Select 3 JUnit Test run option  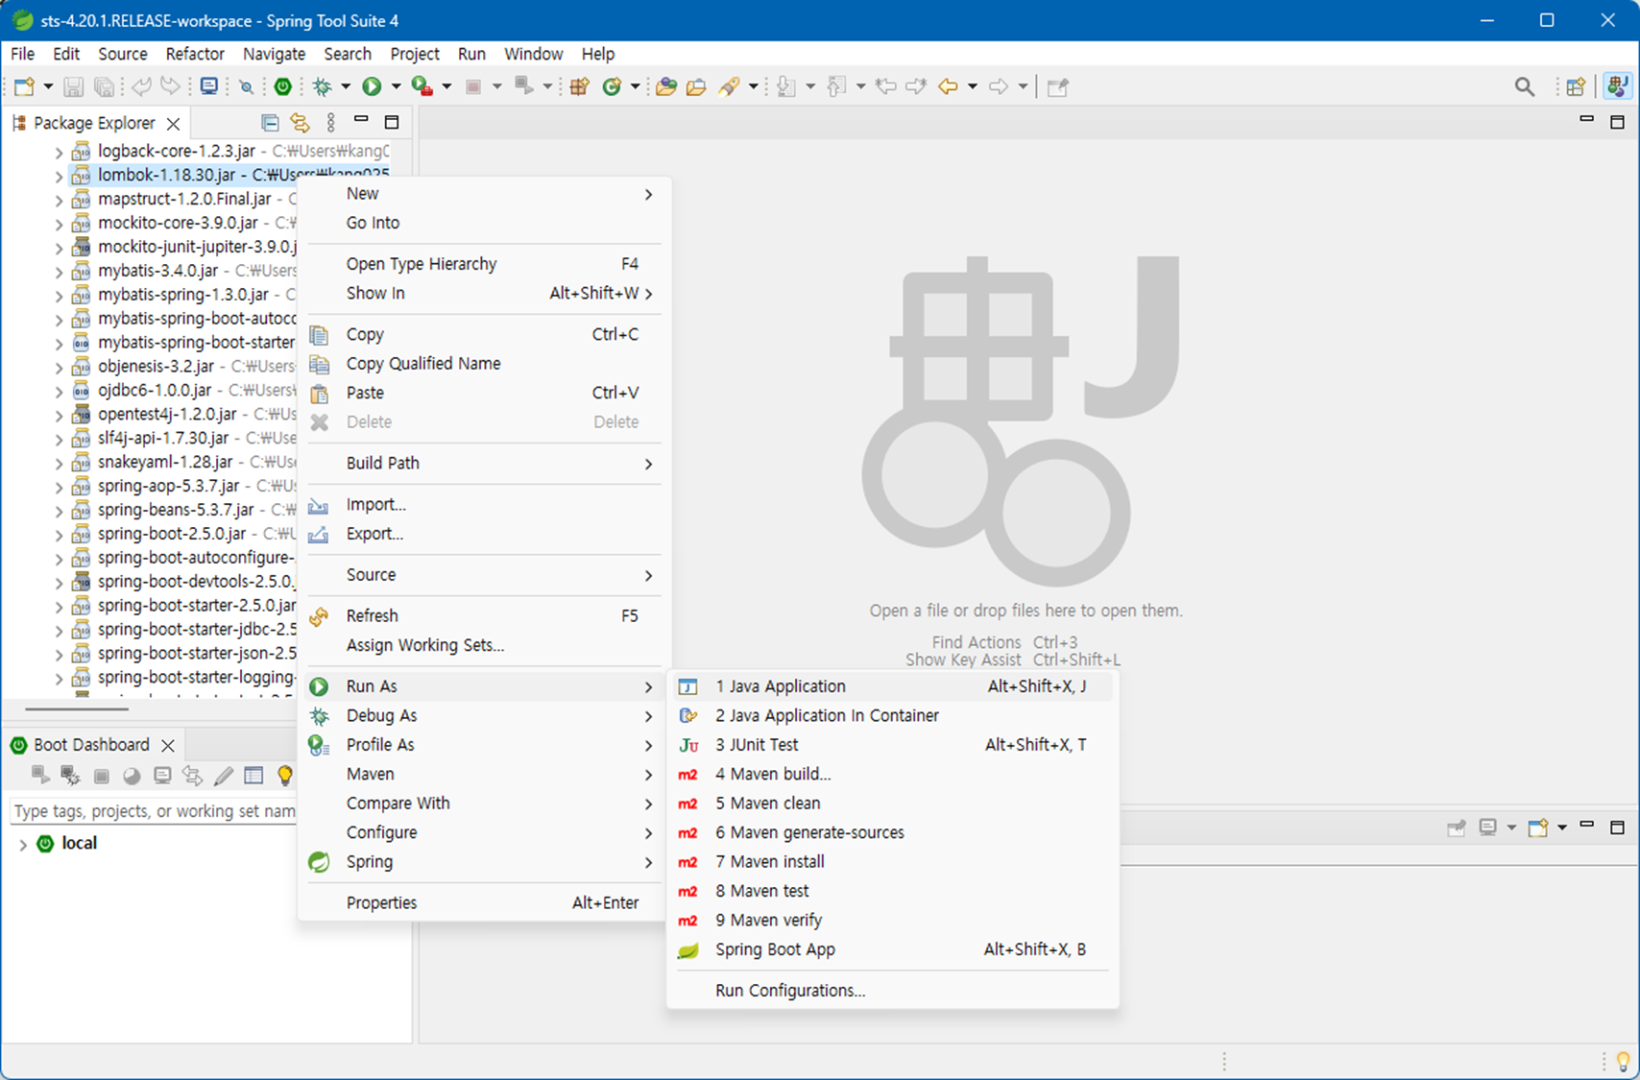(x=893, y=745)
